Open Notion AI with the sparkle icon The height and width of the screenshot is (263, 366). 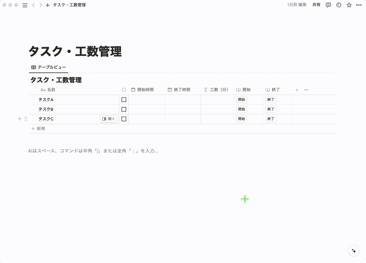pyautogui.click(x=354, y=251)
